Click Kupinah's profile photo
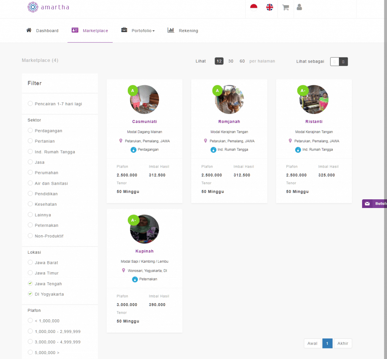387x359 pixels. [144, 229]
